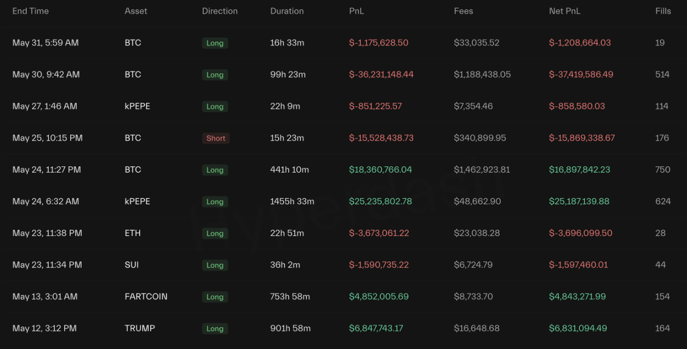Image resolution: width=687 pixels, height=349 pixels.
Task: Click the fees value $340,899.95
Action: 479,138
